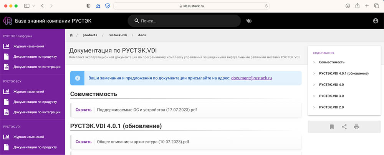Viewport: 384px width, 155px height.
Task: Click the tags icon beside search bar
Action: [249, 21]
